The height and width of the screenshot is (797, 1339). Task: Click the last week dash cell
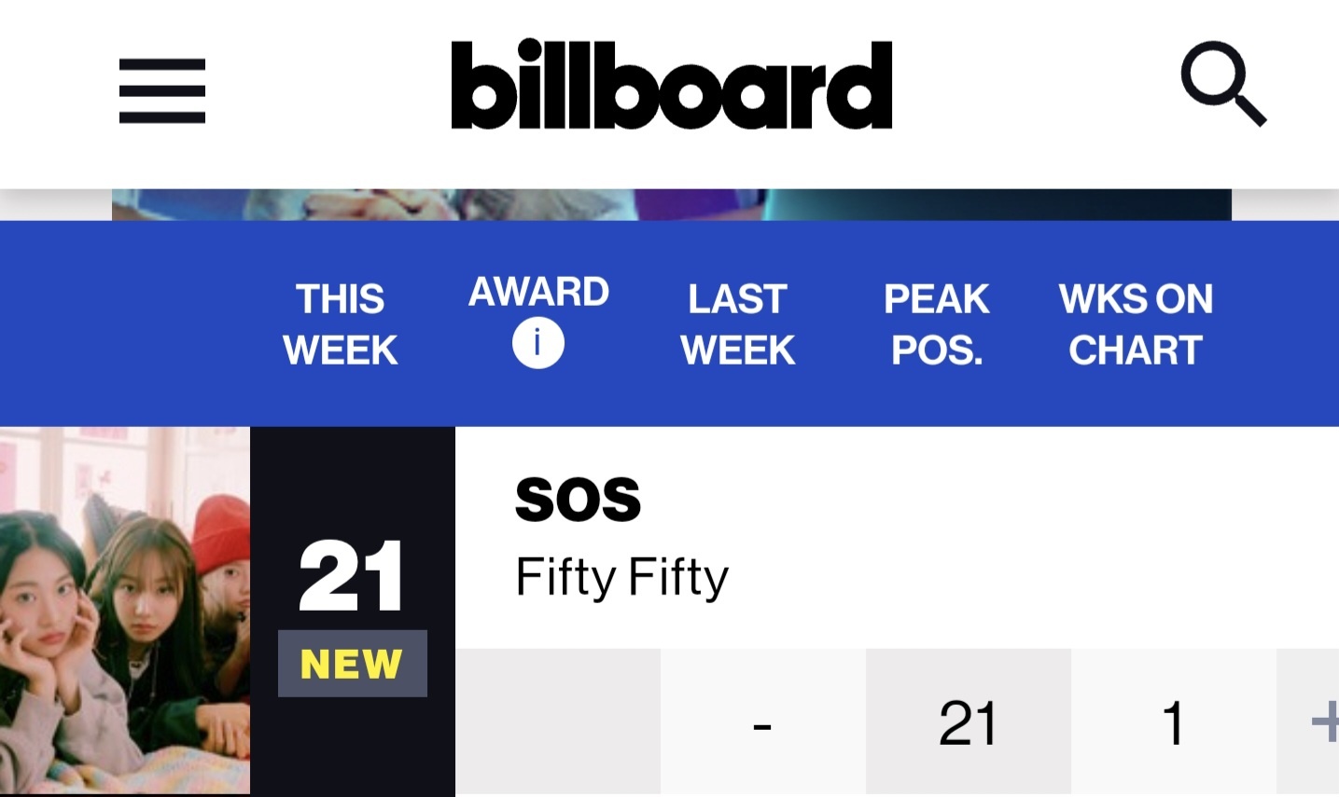point(763,721)
